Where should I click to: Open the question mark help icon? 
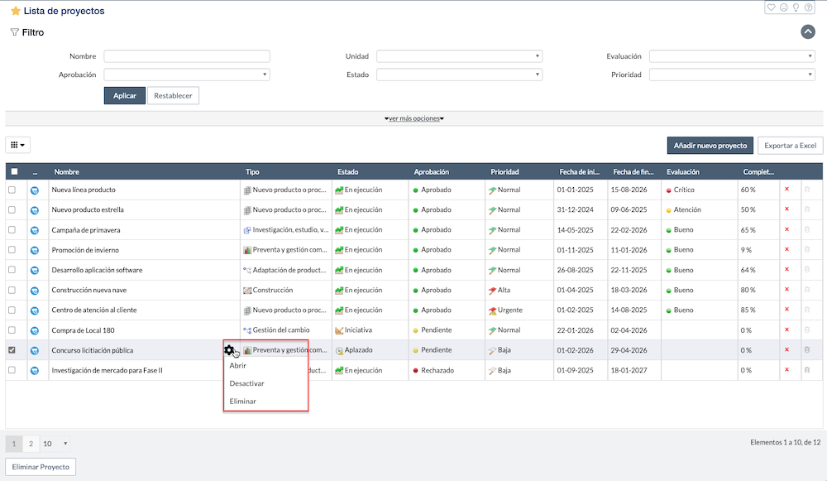808,7
